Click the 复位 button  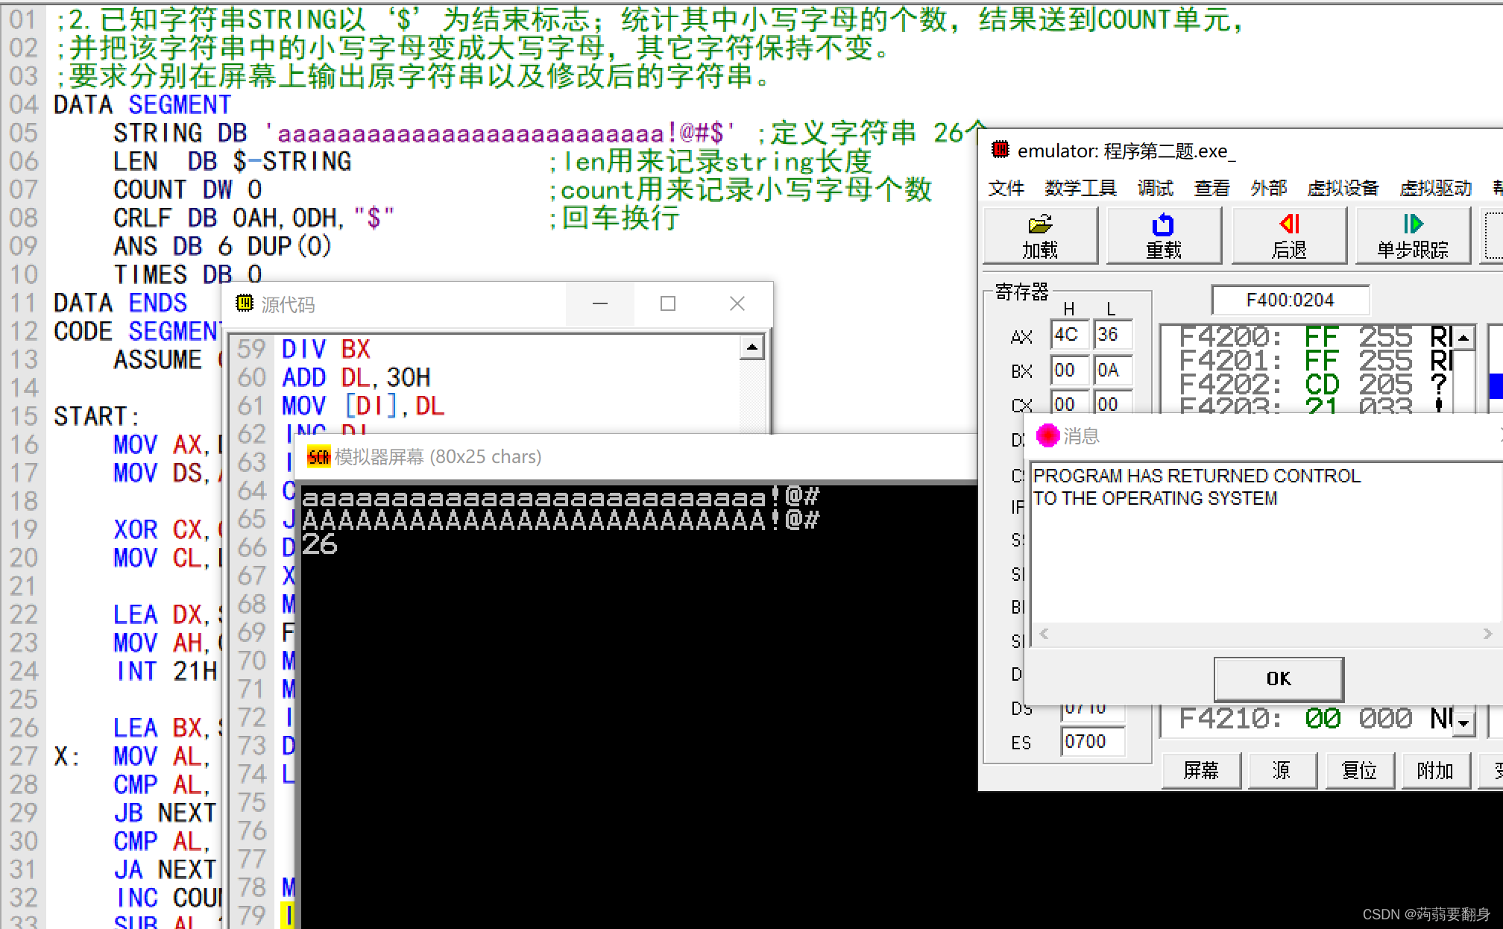tap(1359, 770)
